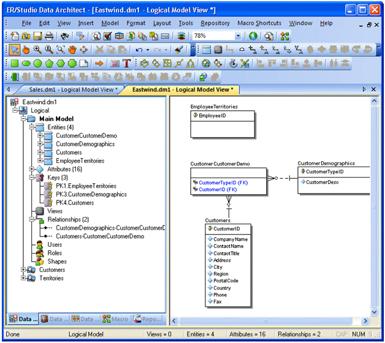Screen dimensions: 385x343
Task: Open the File menu
Action: (x=26, y=23)
